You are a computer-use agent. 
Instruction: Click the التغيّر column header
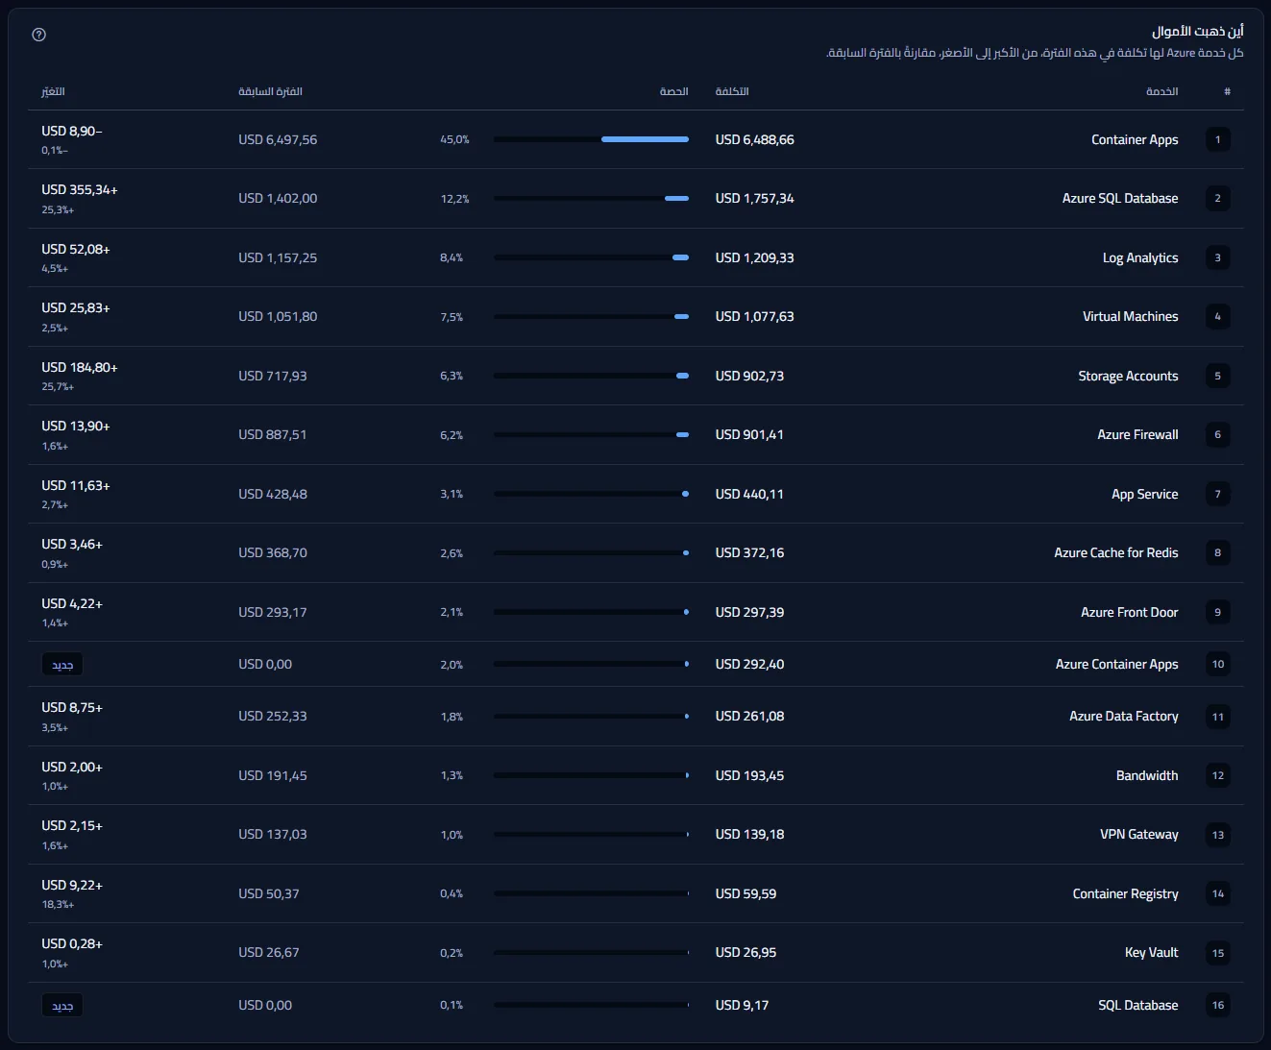(x=53, y=91)
